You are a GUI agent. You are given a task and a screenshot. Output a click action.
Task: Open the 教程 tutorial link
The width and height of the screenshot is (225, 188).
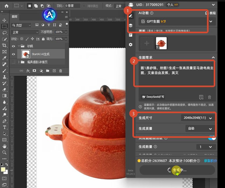[210, 13]
